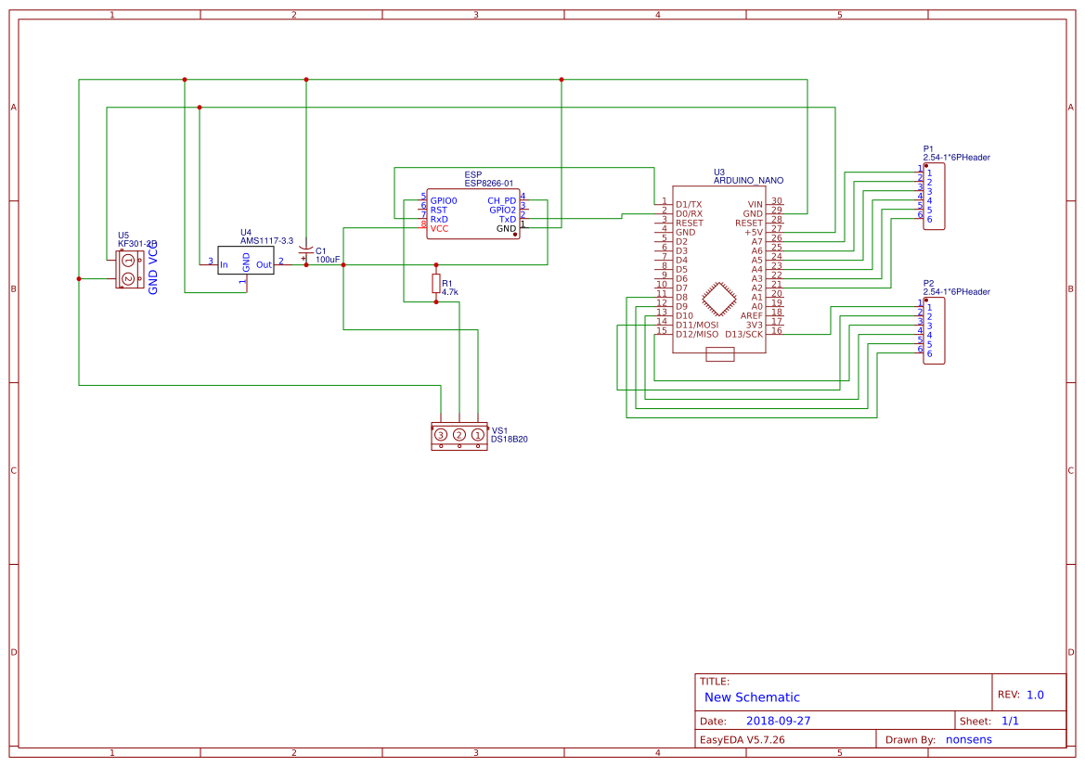Select the Sheet 1/1 value

coord(1010,721)
